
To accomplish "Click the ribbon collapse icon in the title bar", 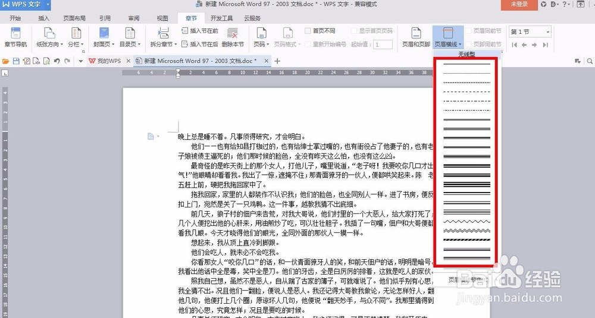I will pos(581,4).
